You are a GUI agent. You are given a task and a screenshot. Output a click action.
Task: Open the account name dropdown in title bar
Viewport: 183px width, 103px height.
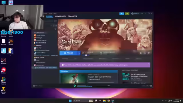pos(136,13)
